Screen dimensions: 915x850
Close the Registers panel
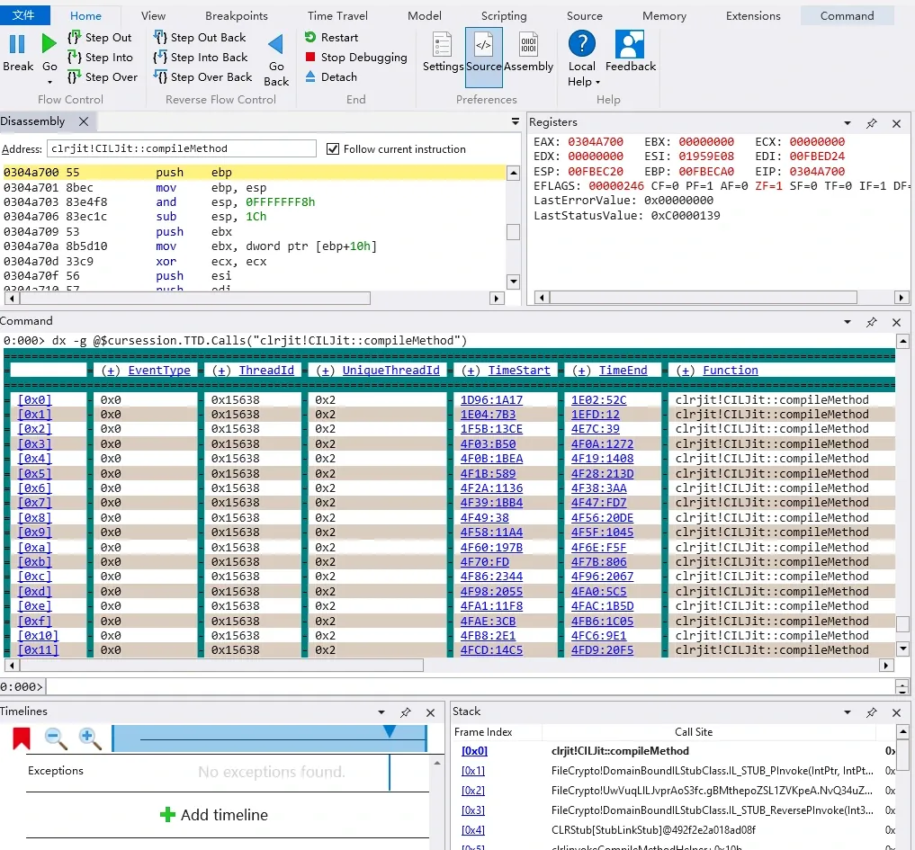(x=896, y=123)
